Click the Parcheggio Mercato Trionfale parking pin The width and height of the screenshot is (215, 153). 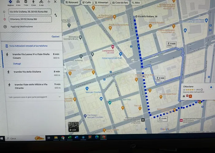click(85, 116)
